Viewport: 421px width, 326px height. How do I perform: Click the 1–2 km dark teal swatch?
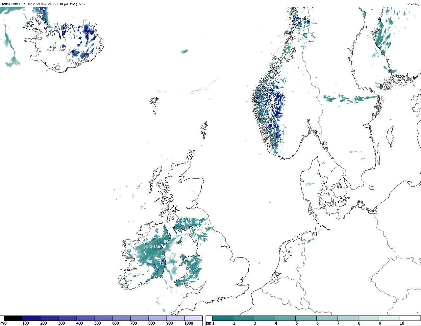223,318
